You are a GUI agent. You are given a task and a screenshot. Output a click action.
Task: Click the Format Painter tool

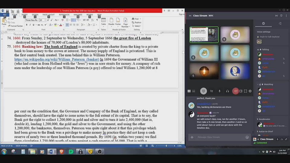click(x=16, y=26)
